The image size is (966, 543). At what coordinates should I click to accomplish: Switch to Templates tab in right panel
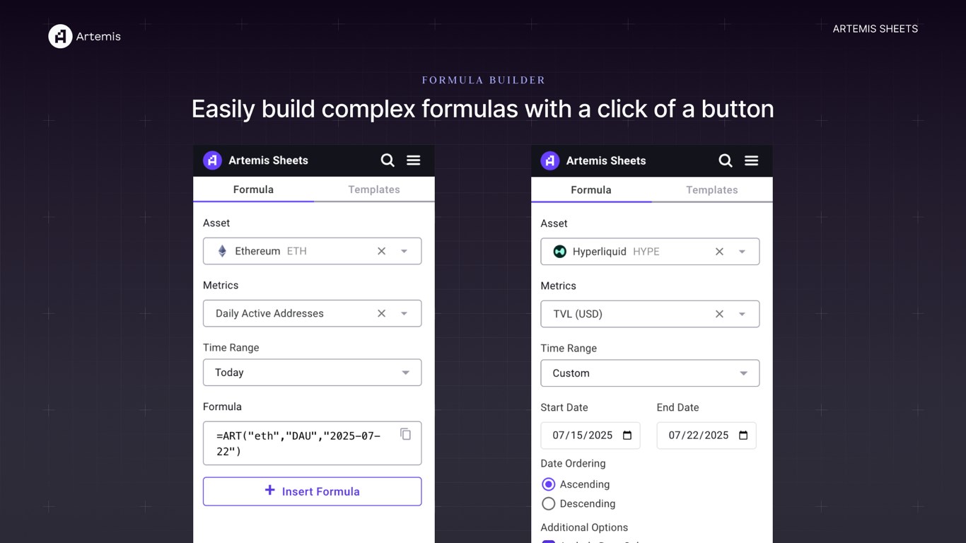pyautogui.click(x=712, y=189)
